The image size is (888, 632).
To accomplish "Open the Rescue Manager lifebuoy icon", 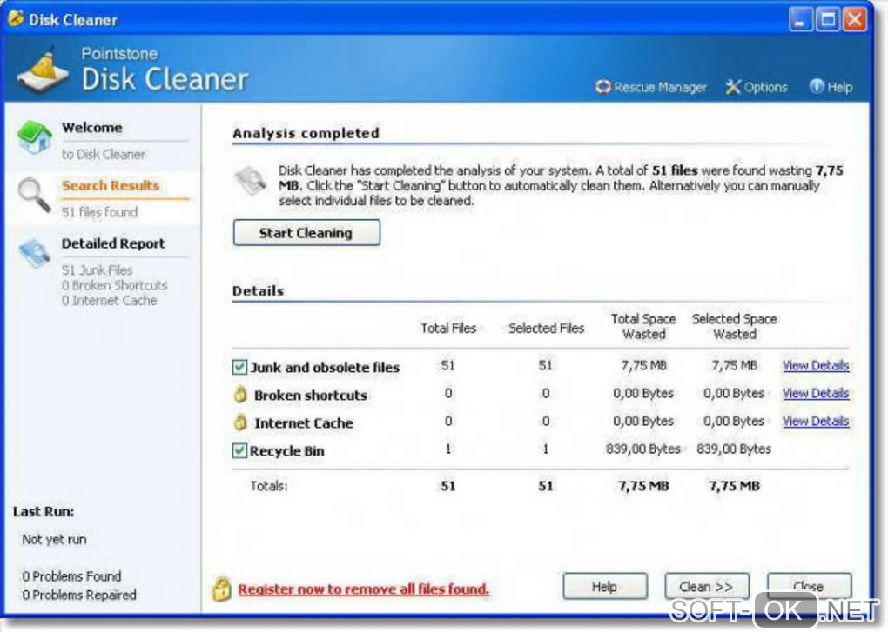I will pyautogui.click(x=603, y=87).
